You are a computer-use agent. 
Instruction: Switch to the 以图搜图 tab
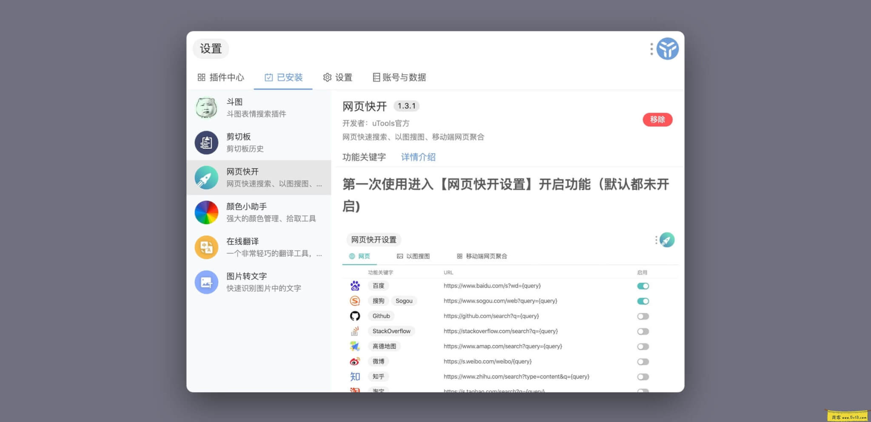click(x=414, y=256)
